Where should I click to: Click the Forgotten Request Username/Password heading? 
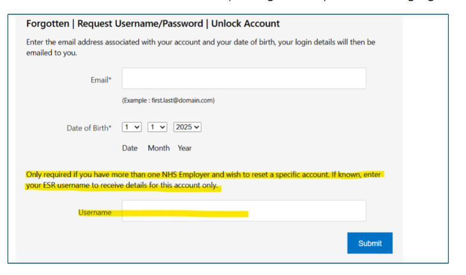pyautogui.click(x=153, y=24)
